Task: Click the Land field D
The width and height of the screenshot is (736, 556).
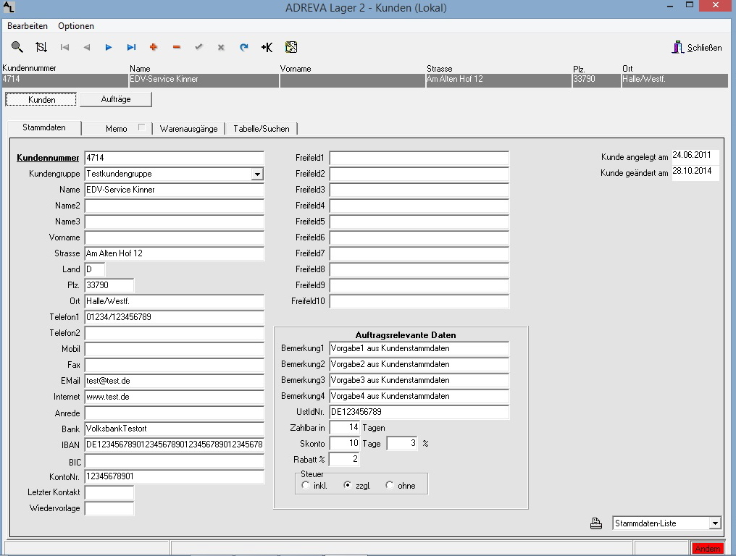Action: 95,269
